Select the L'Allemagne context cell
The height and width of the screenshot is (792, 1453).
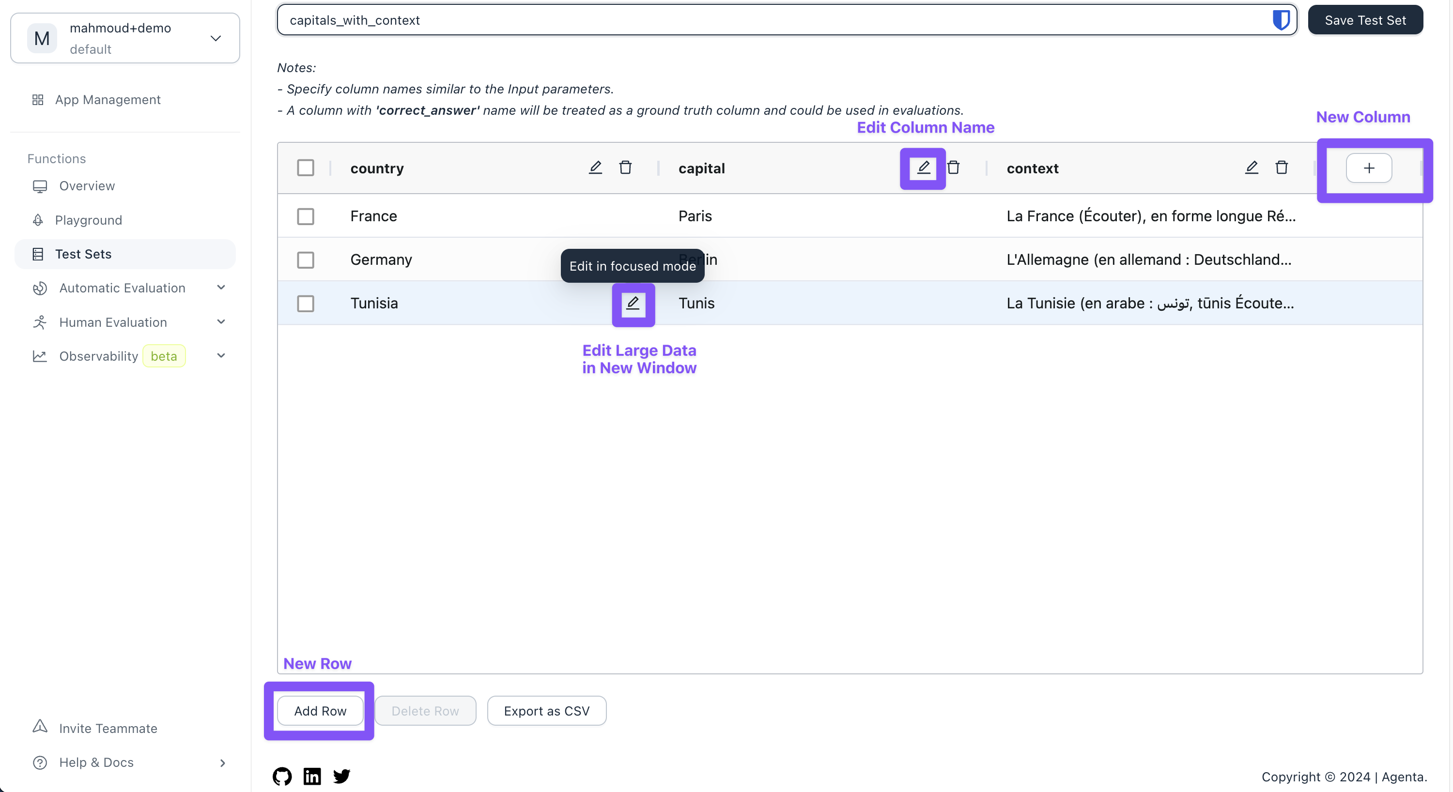click(x=1151, y=260)
